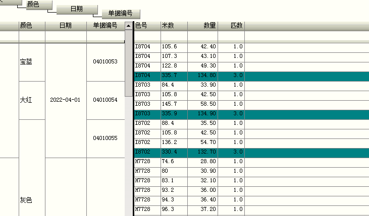Select the I8703 subtotal row 335.9
The height and width of the screenshot is (216, 369).
point(251,114)
